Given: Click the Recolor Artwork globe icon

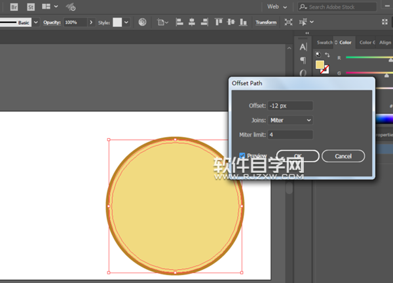Looking at the screenshot, I should point(143,22).
